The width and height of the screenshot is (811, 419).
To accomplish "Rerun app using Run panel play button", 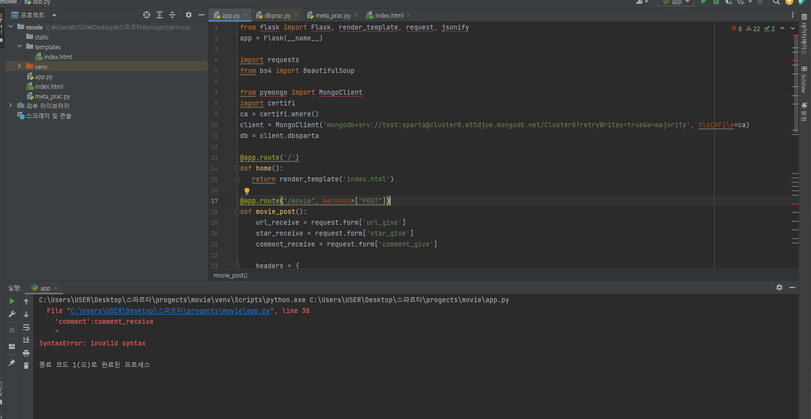I will click(x=12, y=301).
